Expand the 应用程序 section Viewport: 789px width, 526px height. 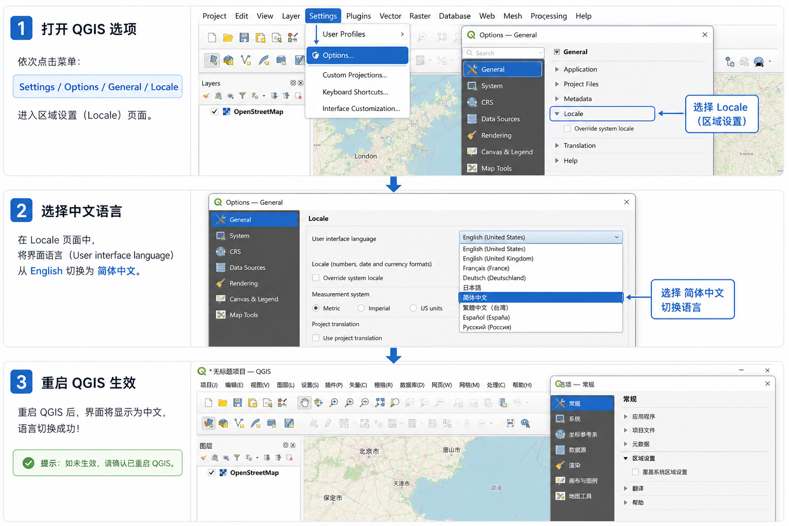[626, 417]
